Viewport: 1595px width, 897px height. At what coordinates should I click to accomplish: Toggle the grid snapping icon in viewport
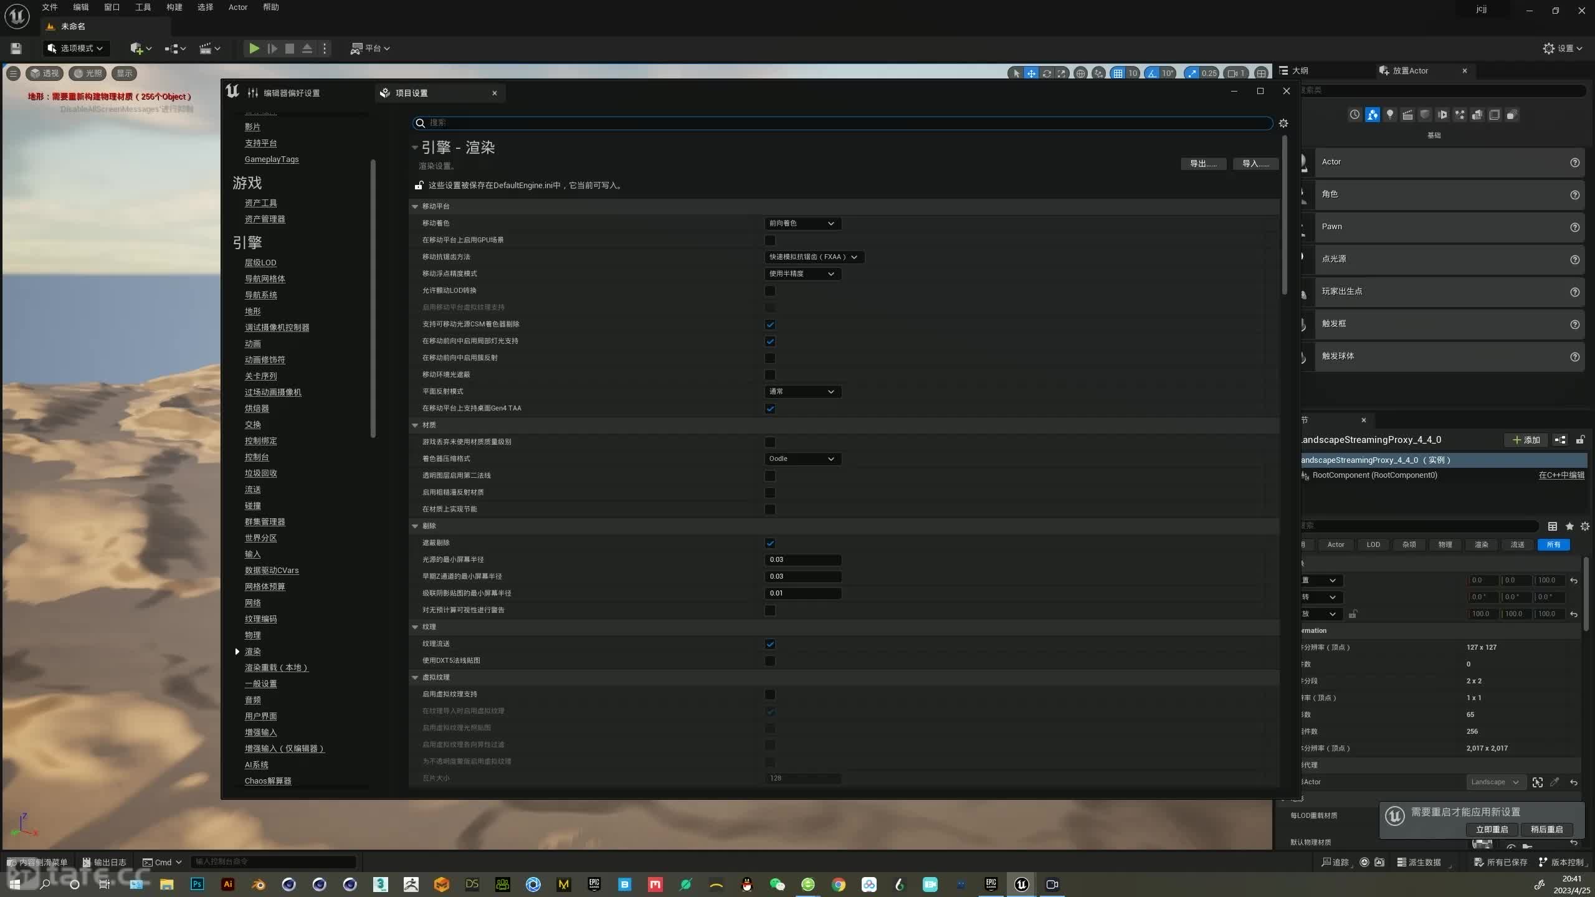point(1118,73)
